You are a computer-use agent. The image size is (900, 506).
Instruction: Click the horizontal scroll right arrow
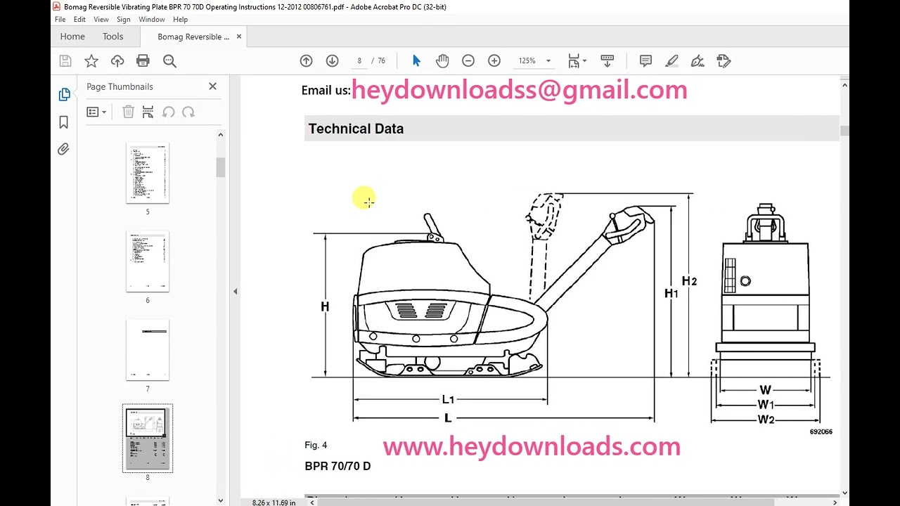[x=835, y=502]
